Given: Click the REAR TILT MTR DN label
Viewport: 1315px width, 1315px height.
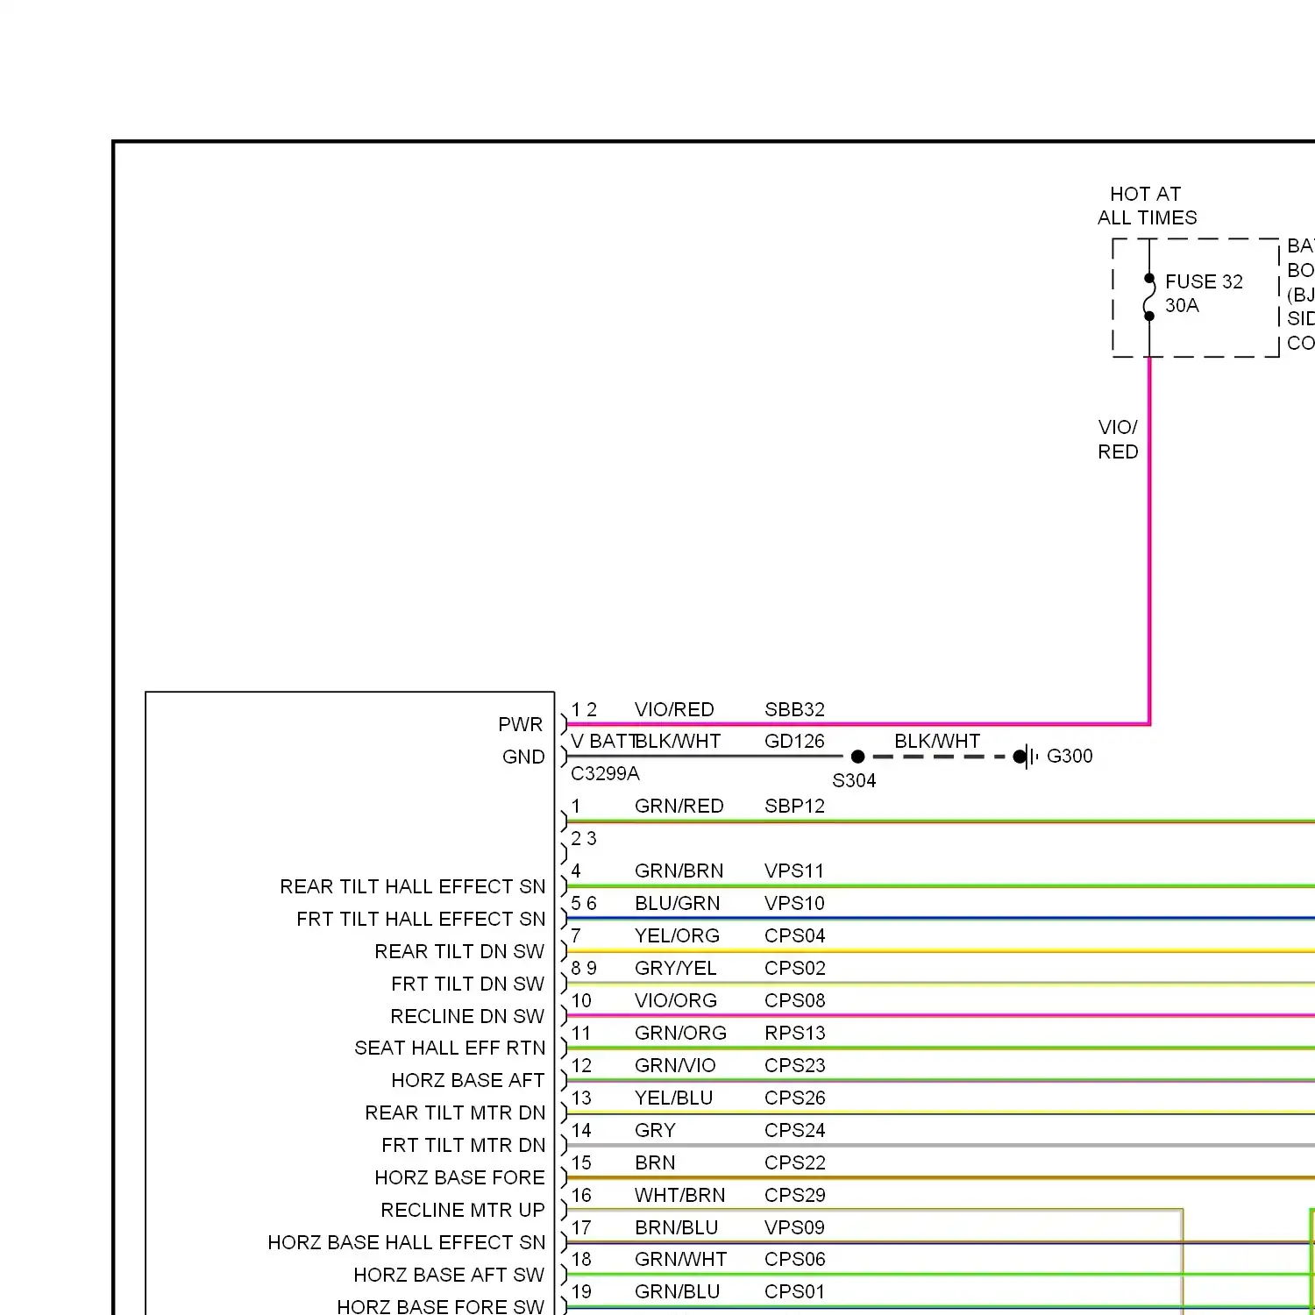Looking at the screenshot, I should 455,1112.
